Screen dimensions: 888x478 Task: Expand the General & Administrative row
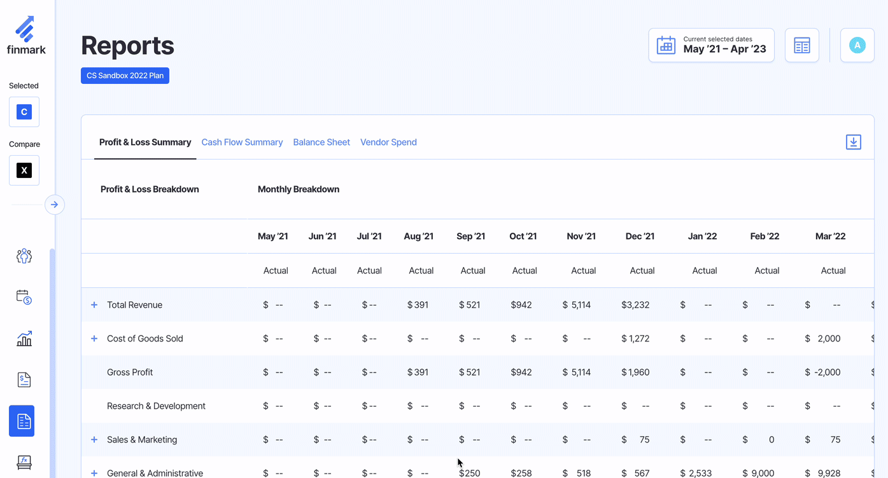tap(94, 473)
